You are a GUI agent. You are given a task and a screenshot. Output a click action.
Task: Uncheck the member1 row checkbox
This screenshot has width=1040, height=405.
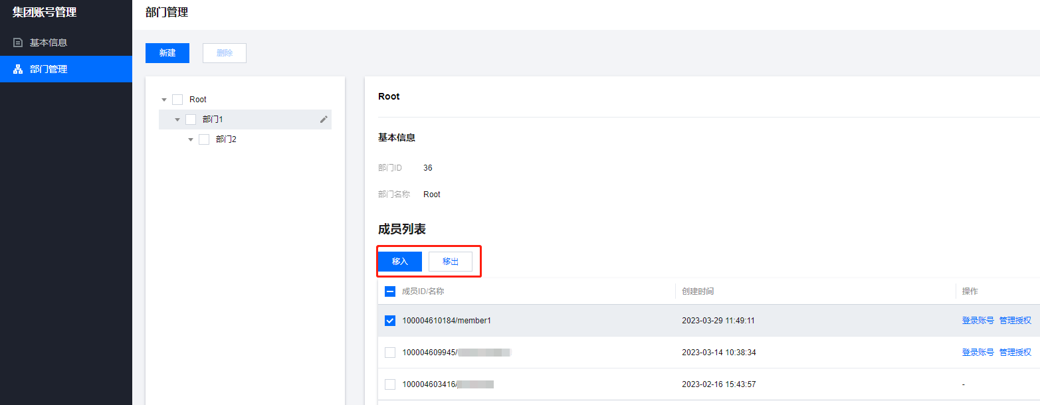390,321
